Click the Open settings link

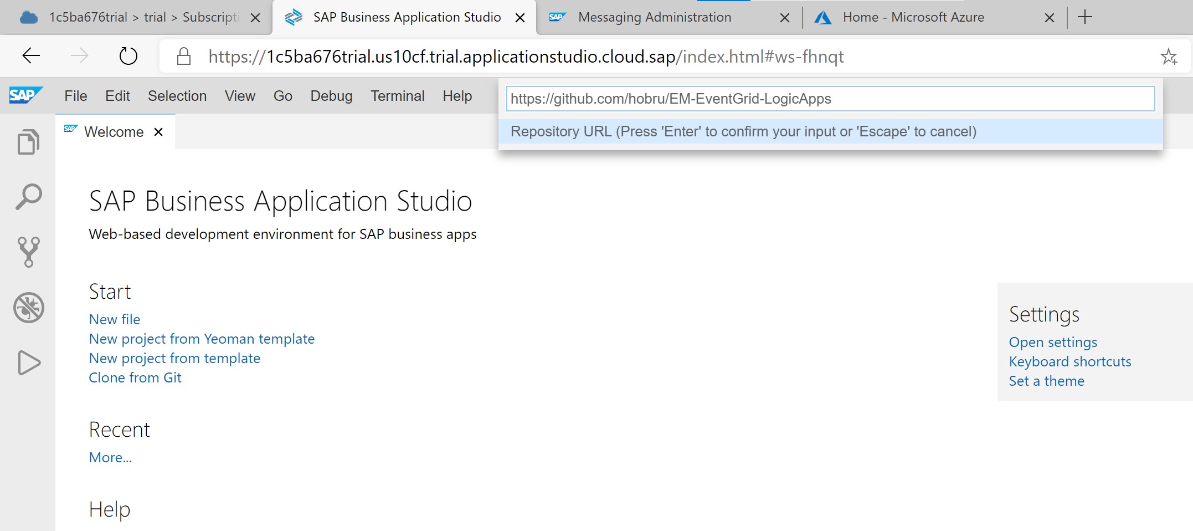point(1053,342)
